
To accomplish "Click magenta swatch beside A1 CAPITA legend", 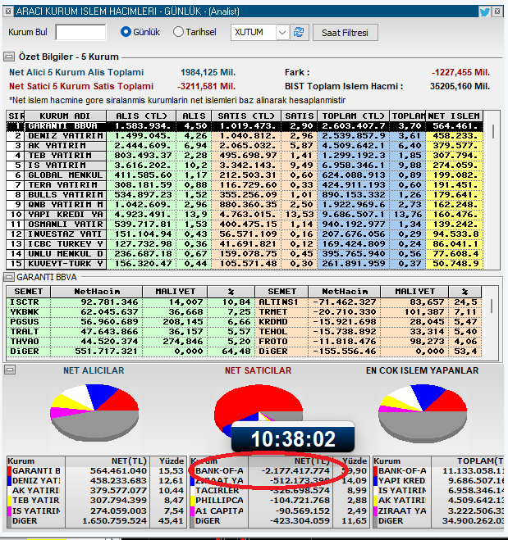I will (192, 511).
